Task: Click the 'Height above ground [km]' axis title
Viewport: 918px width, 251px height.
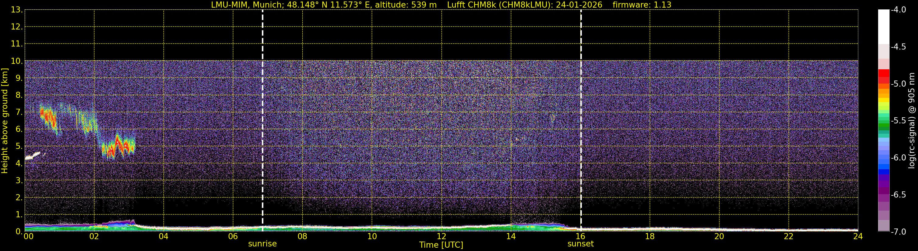Action: point(5,121)
